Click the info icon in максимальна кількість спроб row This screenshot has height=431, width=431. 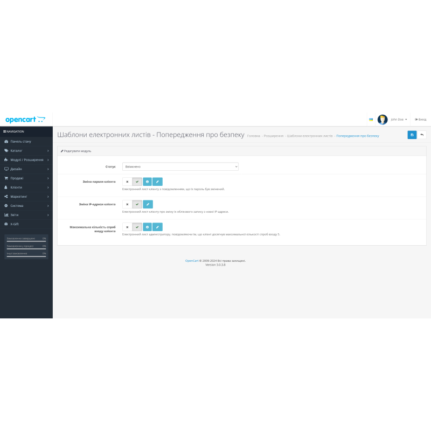(147, 227)
